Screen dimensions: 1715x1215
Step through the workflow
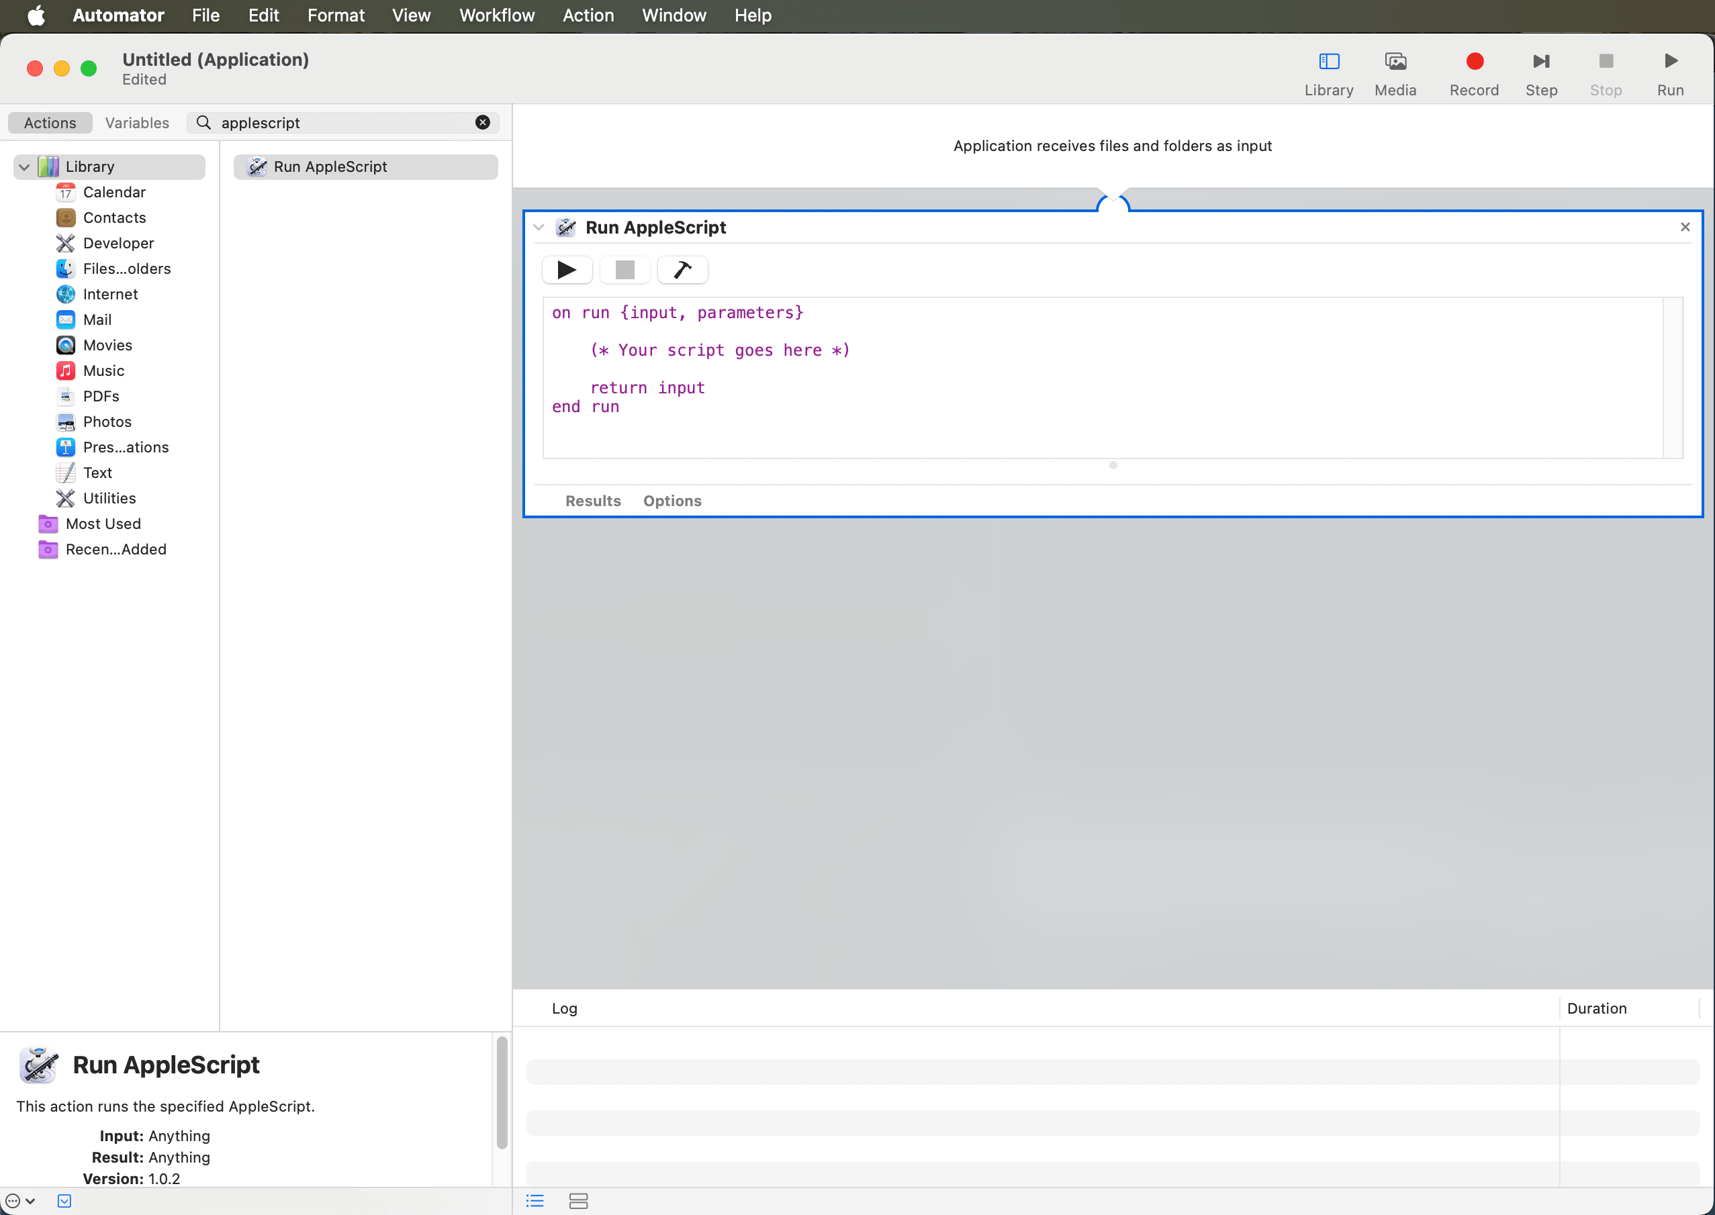[x=1540, y=73]
